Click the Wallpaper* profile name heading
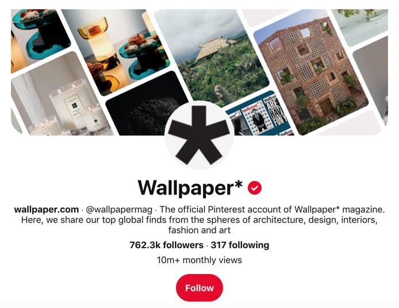 tap(190, 188)
